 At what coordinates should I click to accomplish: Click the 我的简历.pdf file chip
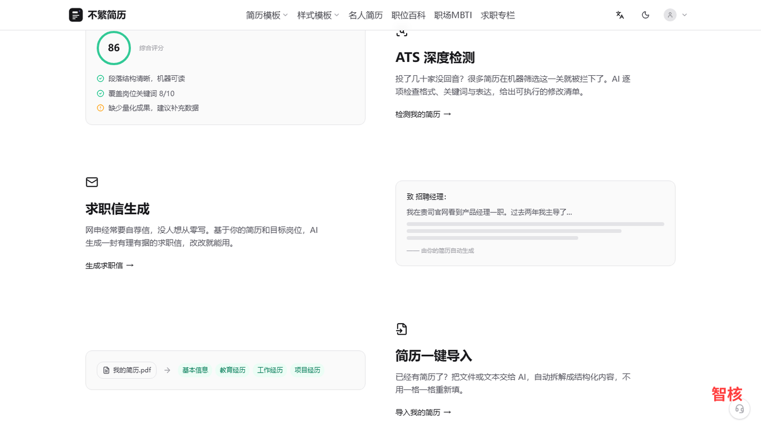127,370
